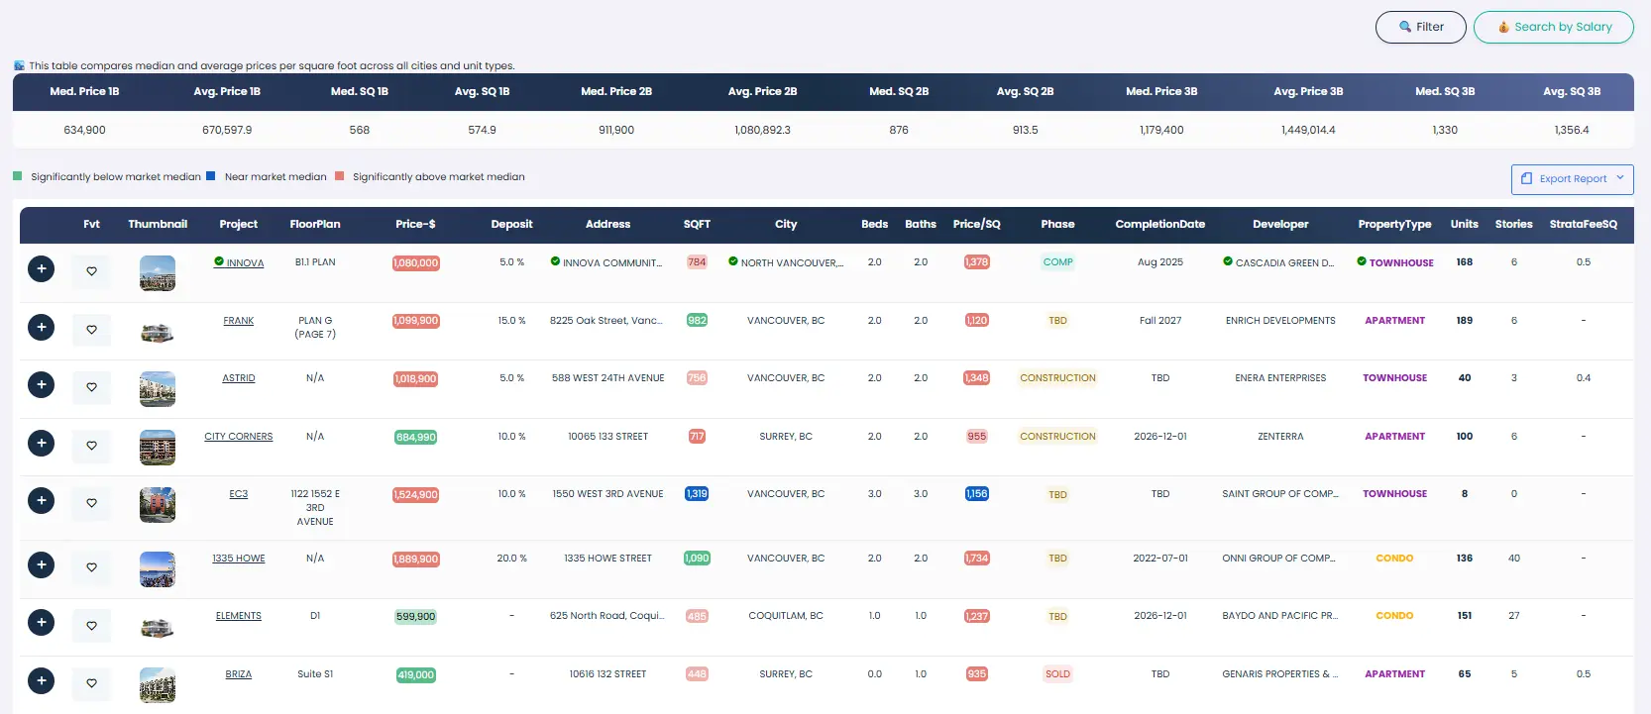Expand the 1335 HOWE row details
The image size is (1651, 714).
(41, 565)
